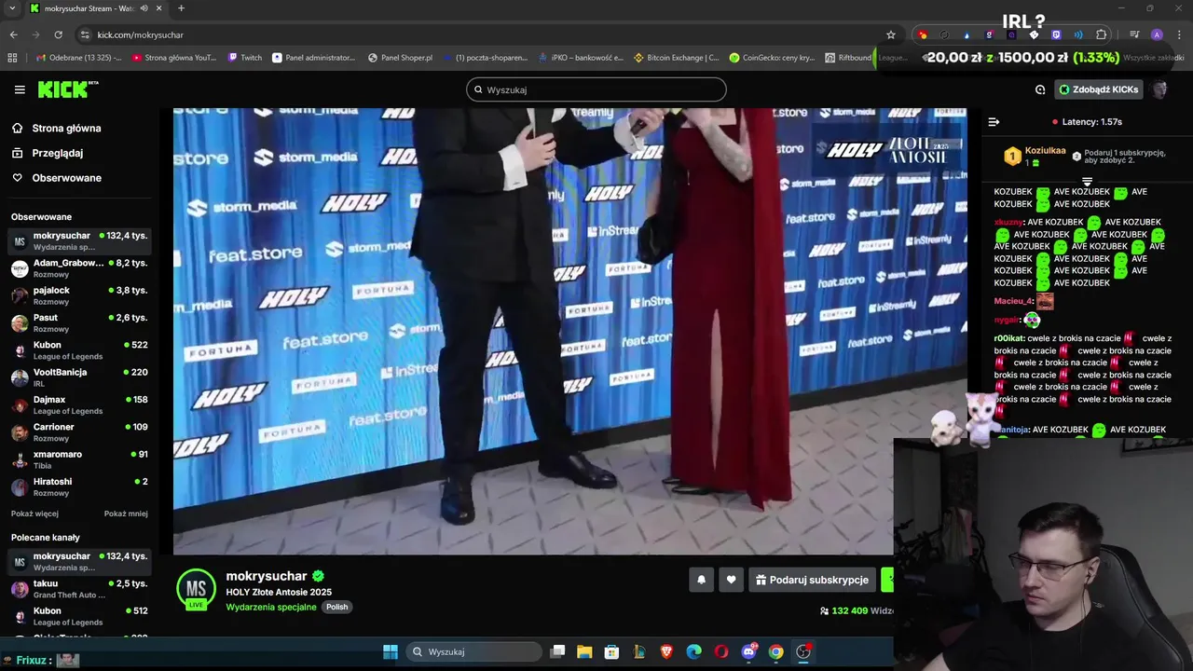
Task: Open followed channel VooltBanicja
Action: click(x=79, y=377)
